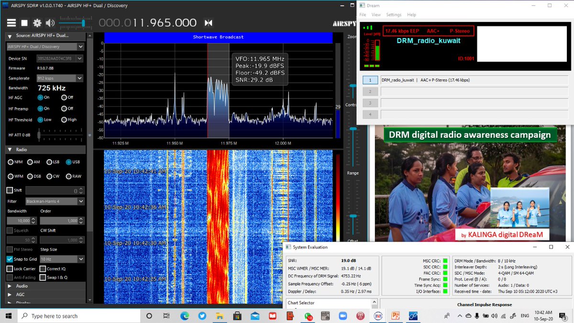
Task: Click the center tuning style icon
Action: [x=208, y=23]
